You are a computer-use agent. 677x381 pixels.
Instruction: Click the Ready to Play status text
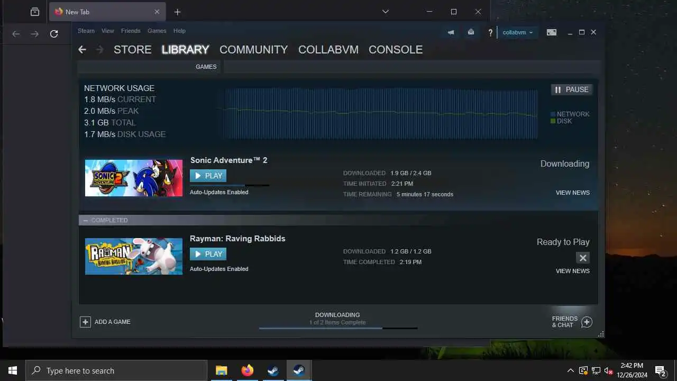point(563,242)
